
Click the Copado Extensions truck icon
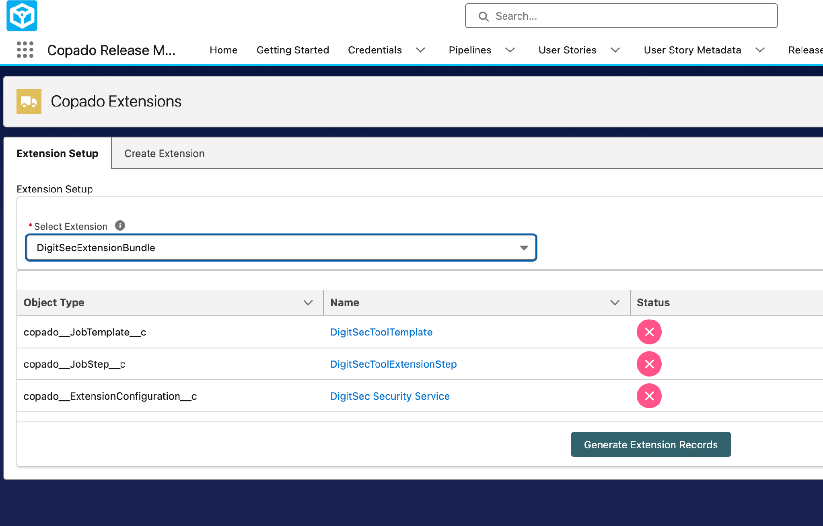point(29,102)
